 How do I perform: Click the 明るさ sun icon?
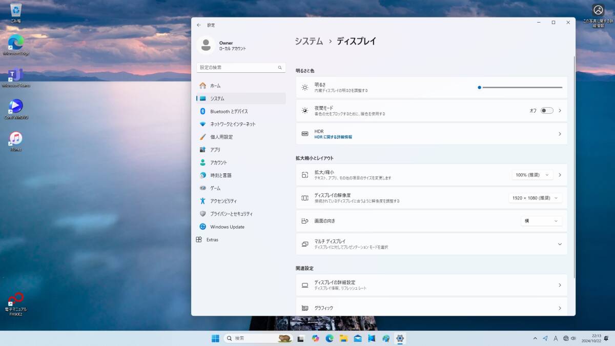tap(305, 88)
